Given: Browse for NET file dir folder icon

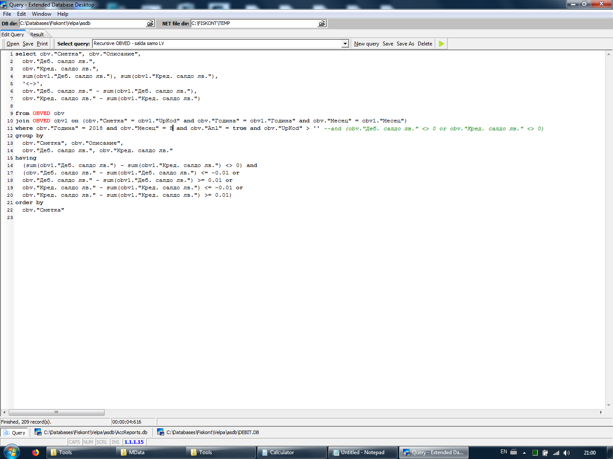Looking at the screenshot, I should tap(322, 23).
